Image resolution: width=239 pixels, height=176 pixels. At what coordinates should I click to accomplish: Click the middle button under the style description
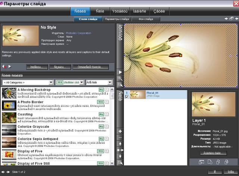tap(60, 67)
